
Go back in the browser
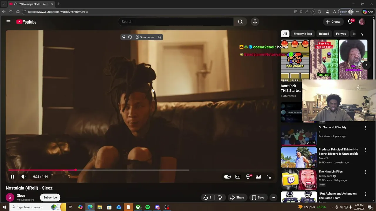pyautogui.click(x=4, y=12)
